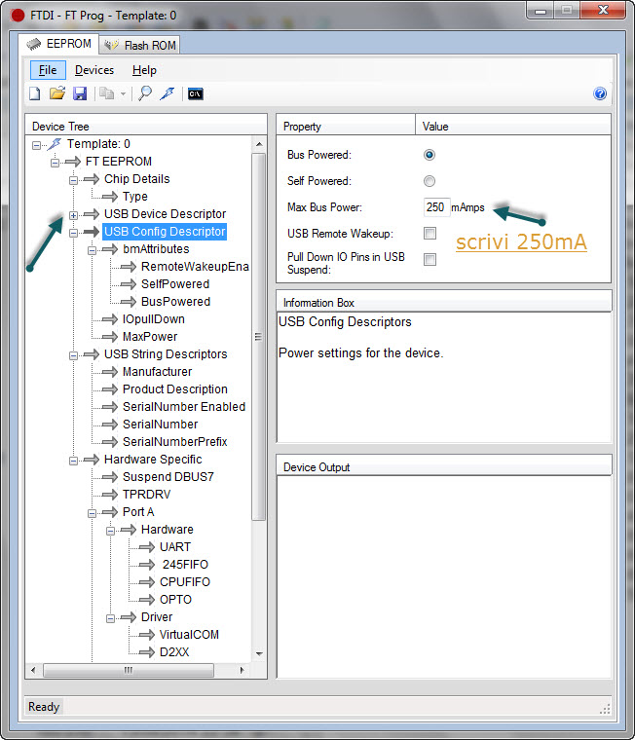Image resolution: width=635 pixels, height=740 pixels.
Task: Open the dropdown arrow beside the copy icon
Action: 123,93
